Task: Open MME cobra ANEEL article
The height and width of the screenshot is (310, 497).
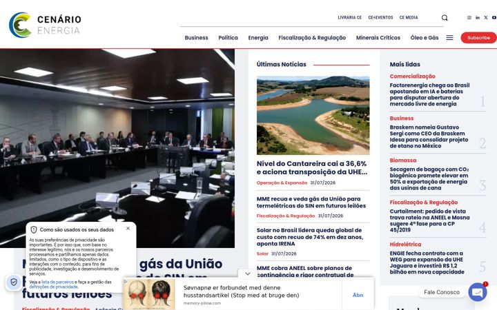Action: pyautogui.click(x=305, y=271)
